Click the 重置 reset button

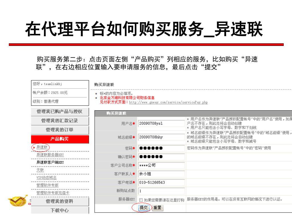click(x=157, y=208)
